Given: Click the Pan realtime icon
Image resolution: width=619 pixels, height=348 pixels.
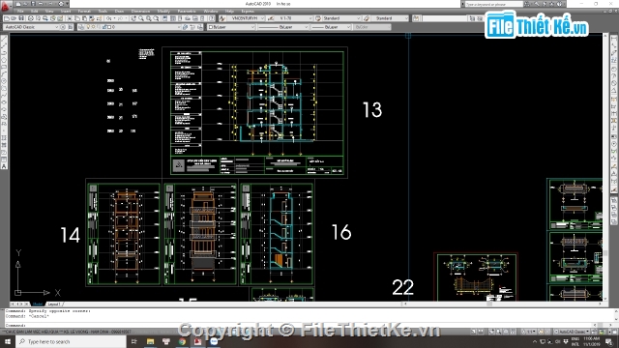Looking at the screenshot, I should pos(133,18).
